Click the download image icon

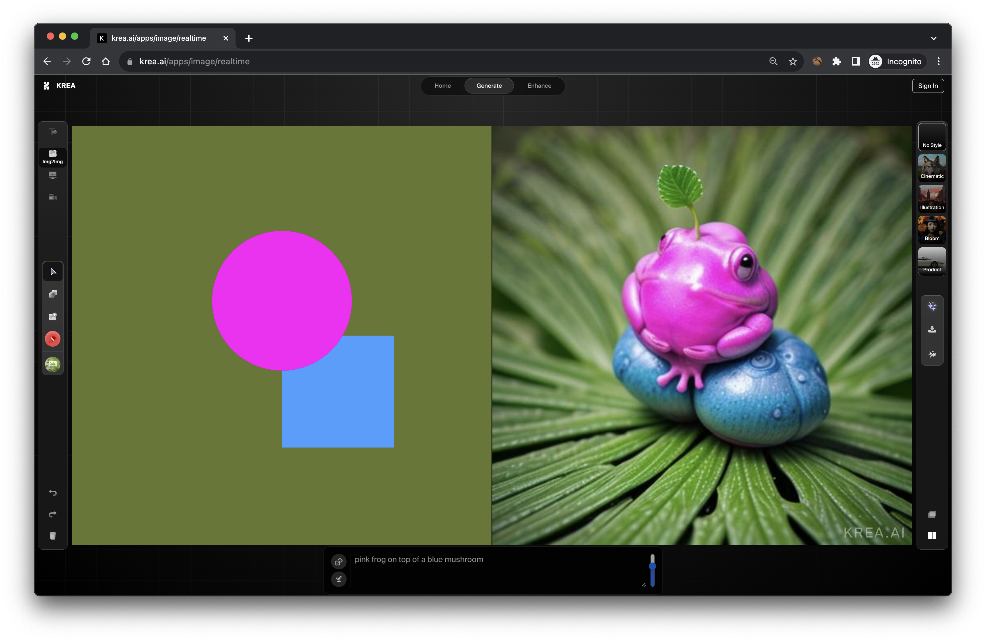(x=932, y=330)
